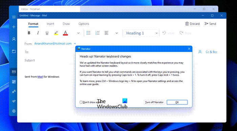Click the Subject field
This screenshot has height=131, width=237.
(110, 60)
